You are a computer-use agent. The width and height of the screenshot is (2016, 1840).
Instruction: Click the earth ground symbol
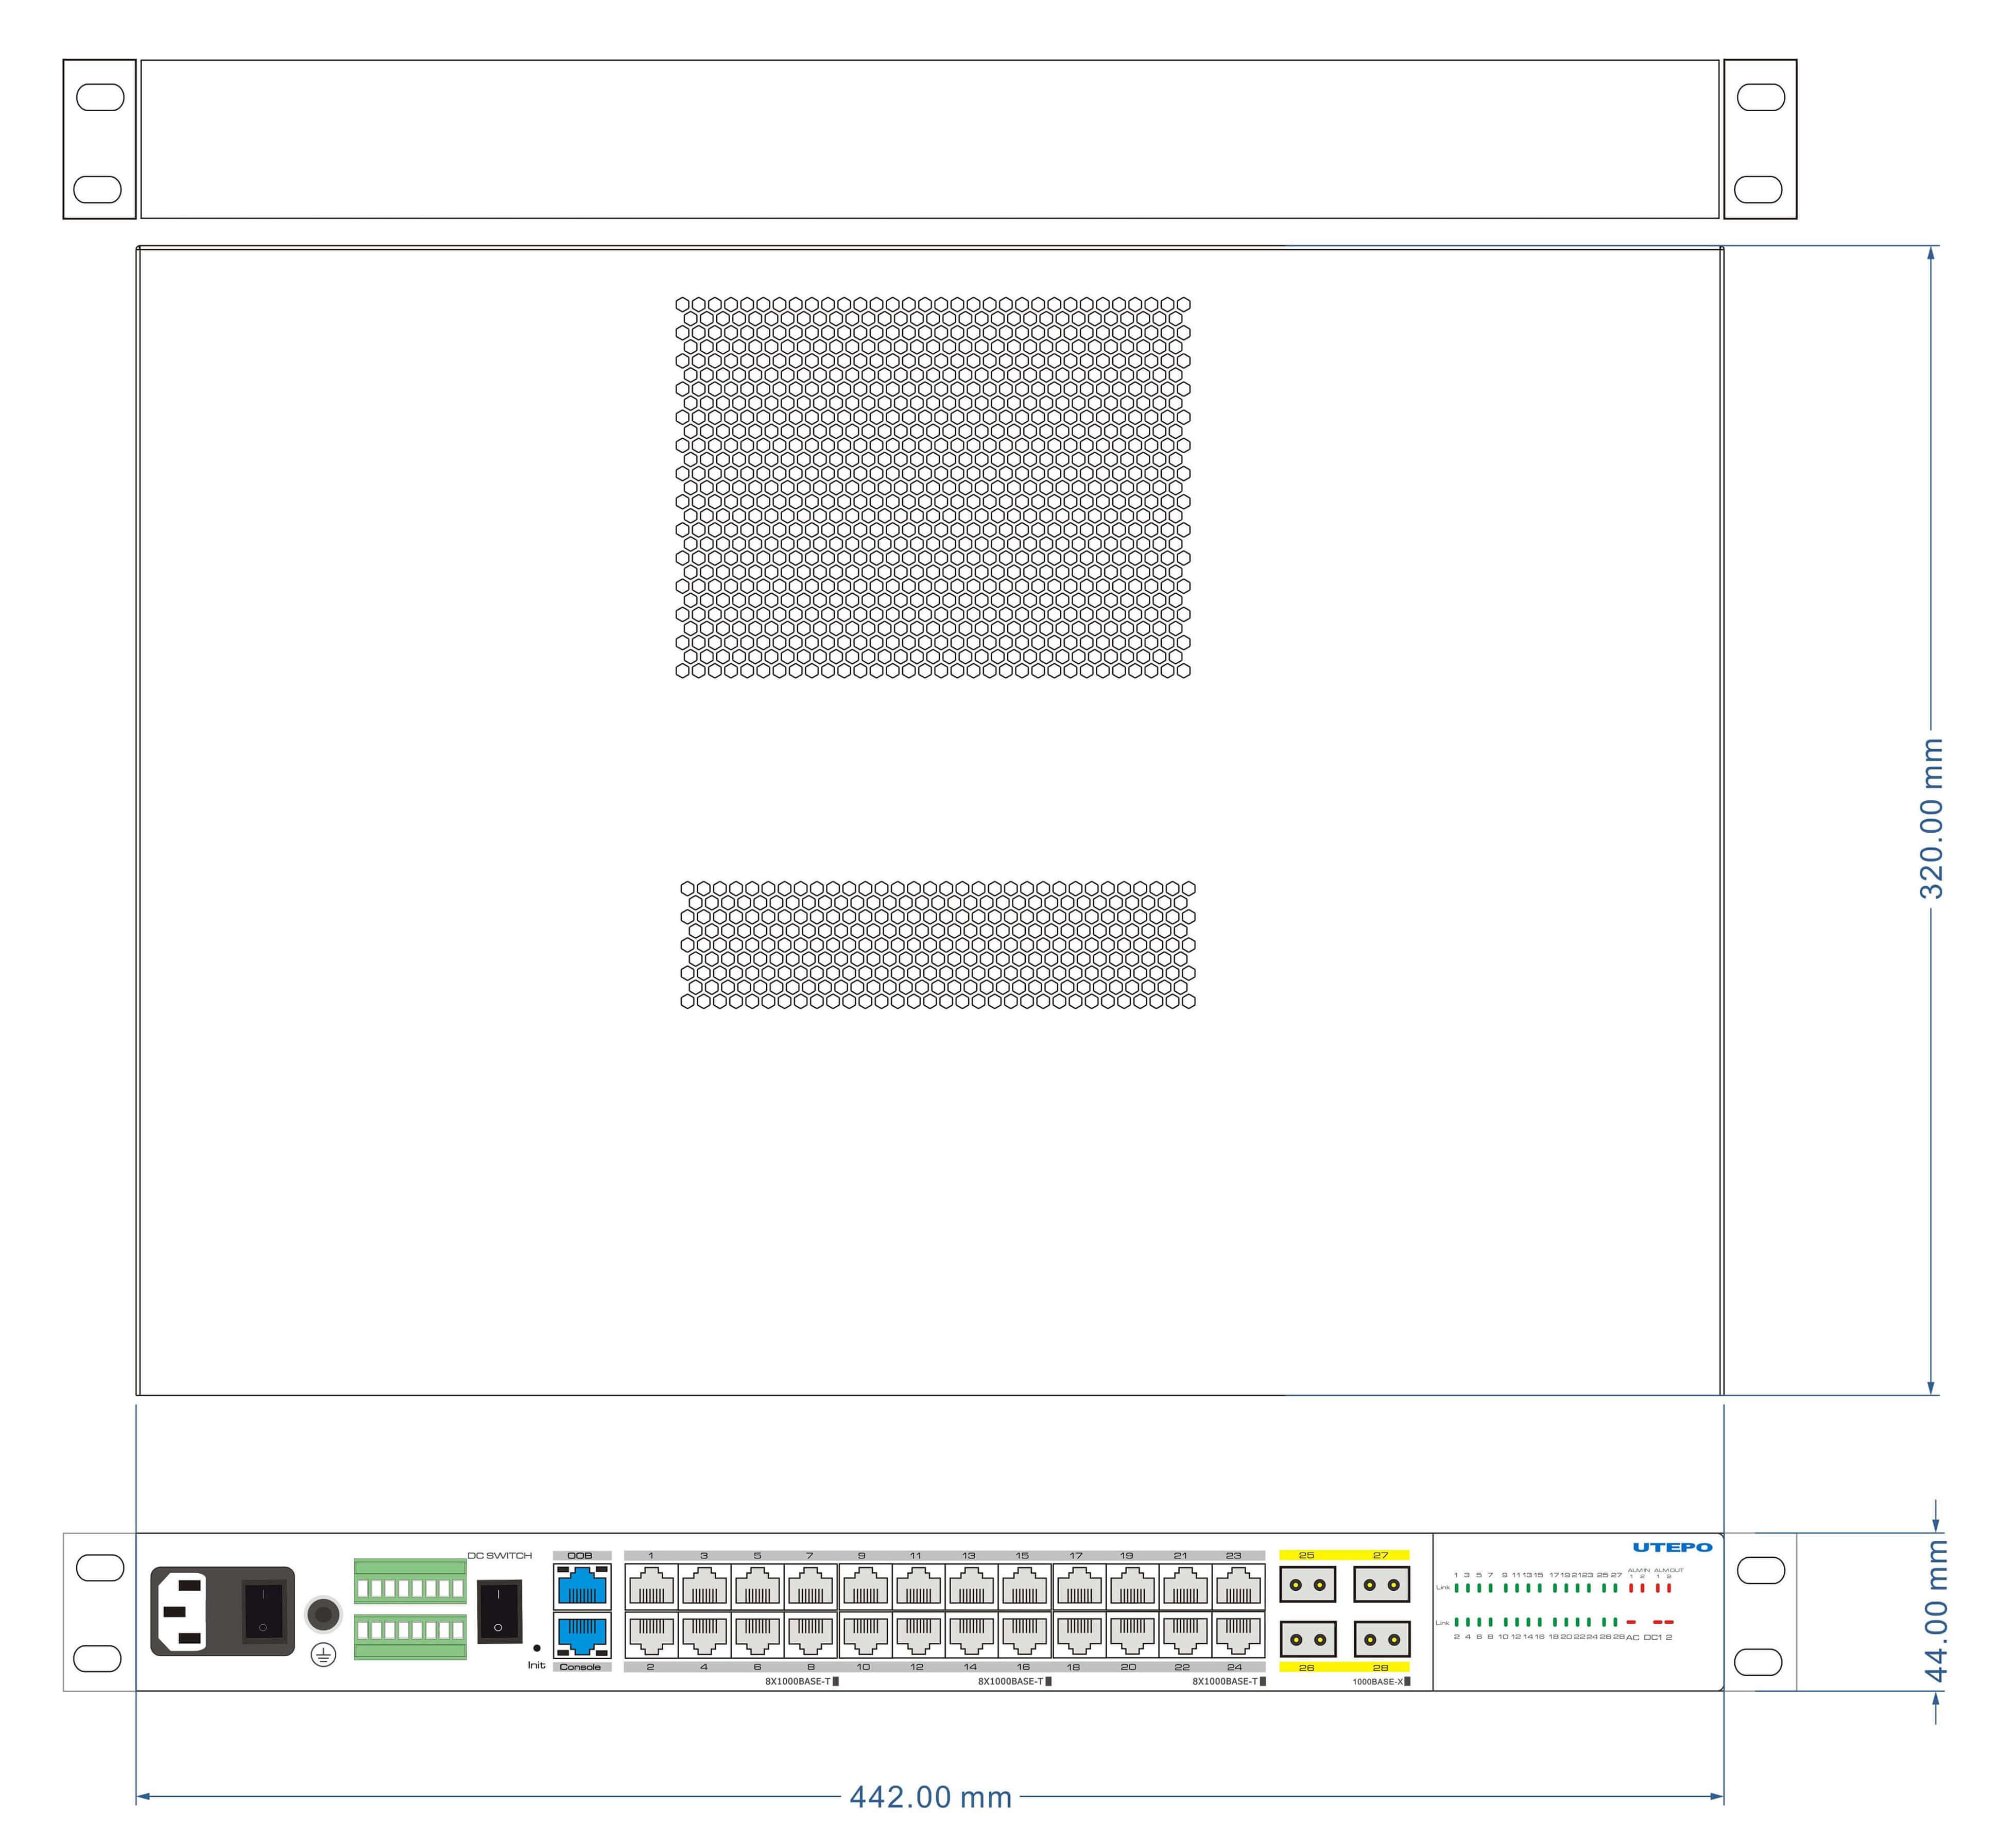point(323,1656)
